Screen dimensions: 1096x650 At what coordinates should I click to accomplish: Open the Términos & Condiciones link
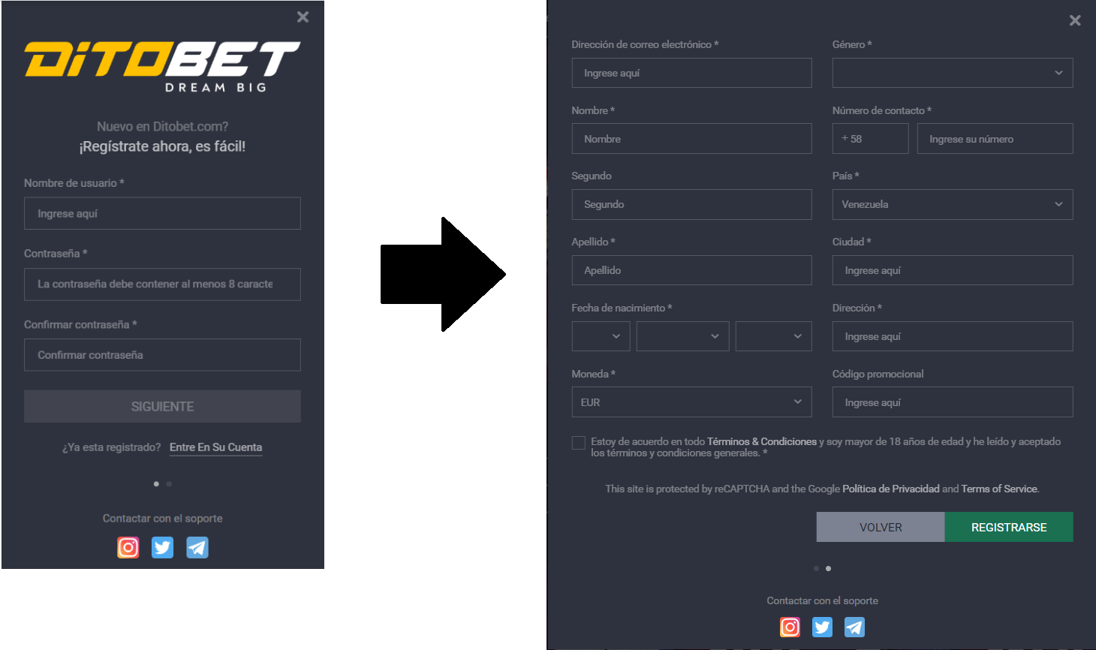point(762,441)
